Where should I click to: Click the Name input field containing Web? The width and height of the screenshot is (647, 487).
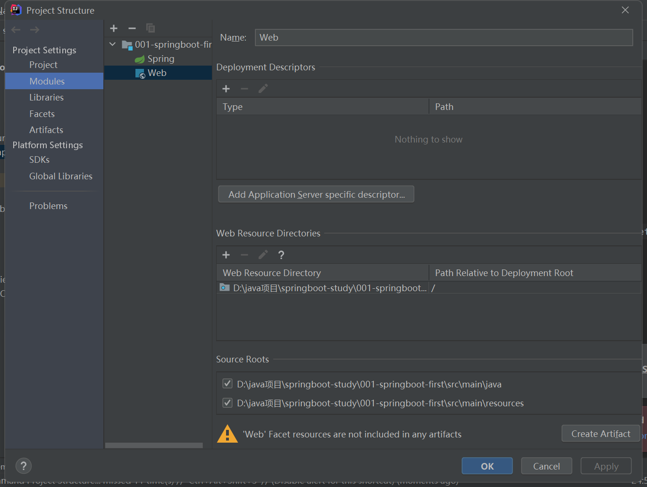[444, 38]
